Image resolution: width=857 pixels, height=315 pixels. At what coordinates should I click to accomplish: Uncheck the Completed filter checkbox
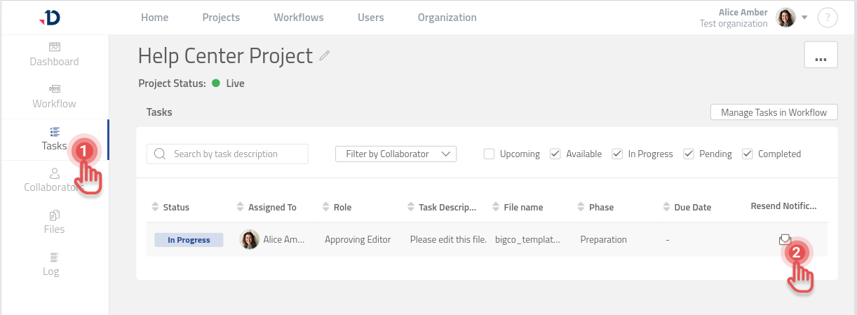(748, 154)
